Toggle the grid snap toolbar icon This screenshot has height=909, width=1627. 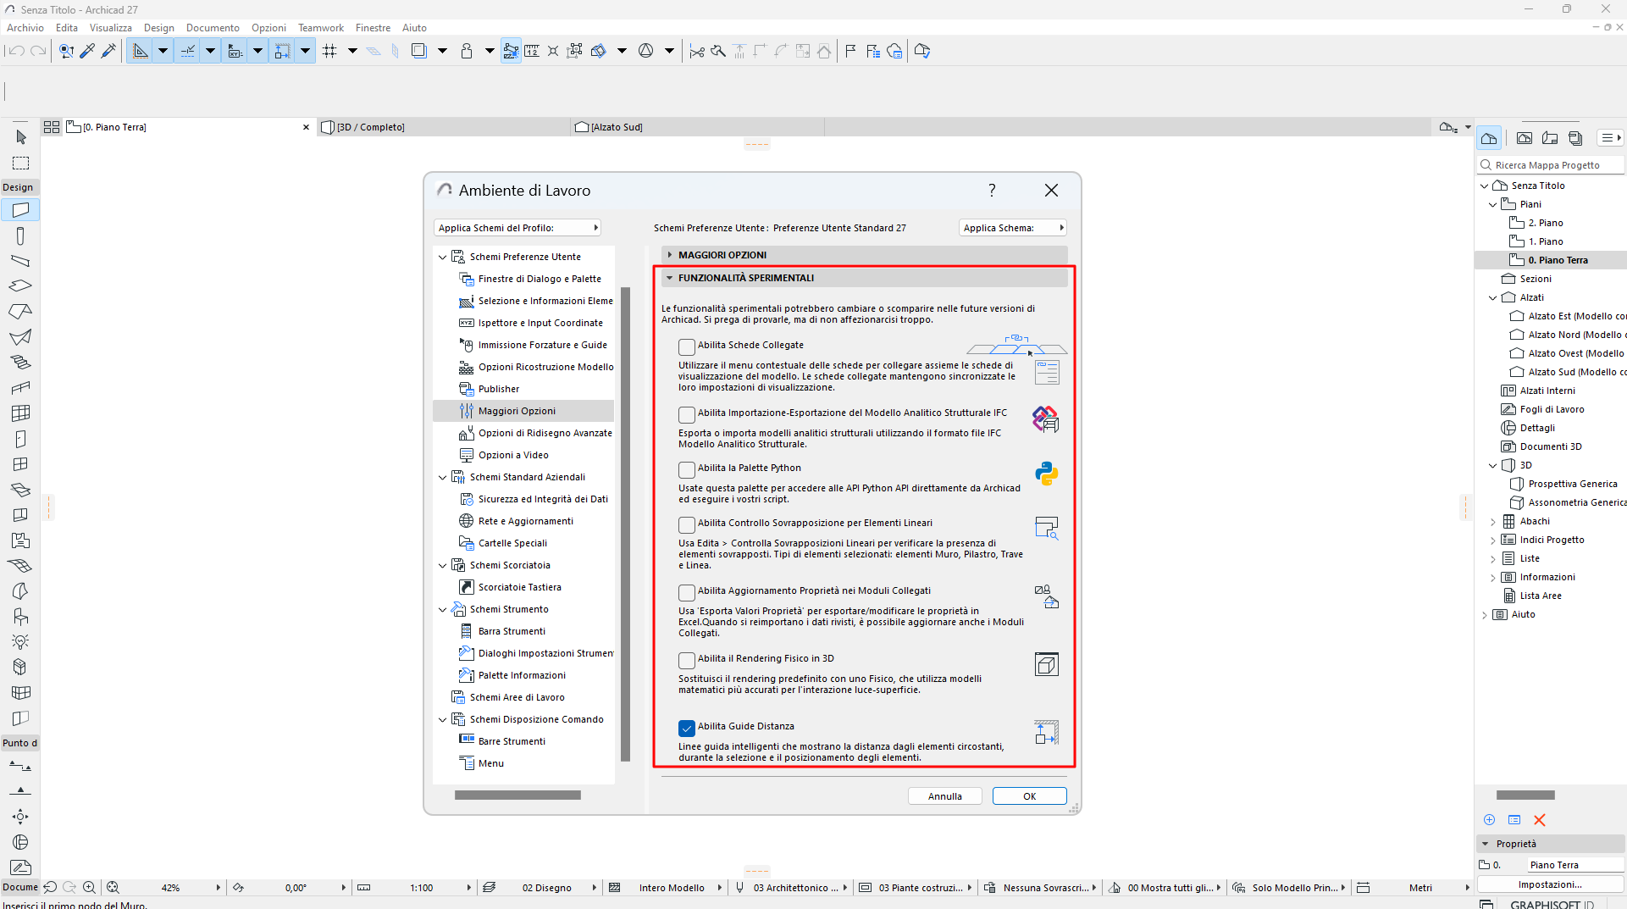[329, 51]
